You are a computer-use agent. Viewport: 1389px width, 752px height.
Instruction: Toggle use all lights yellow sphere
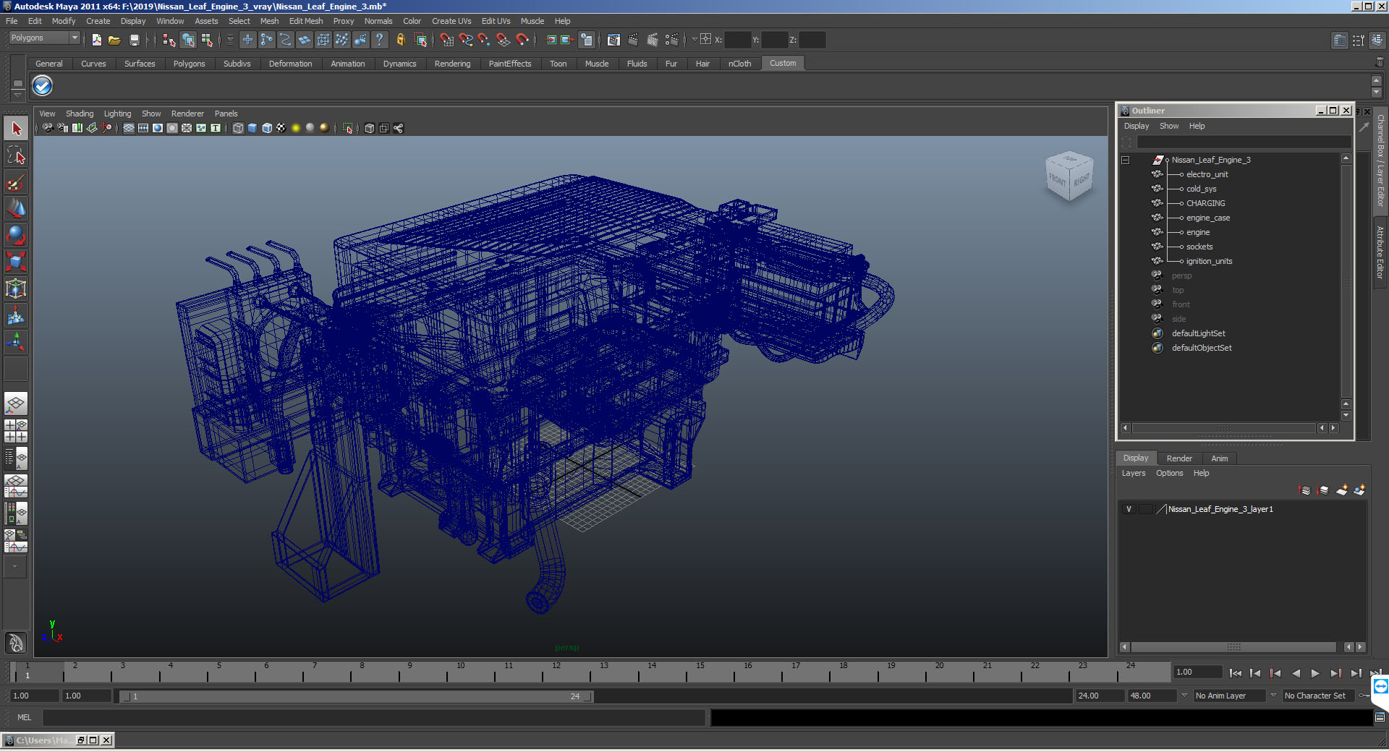[x=296, y=128]
